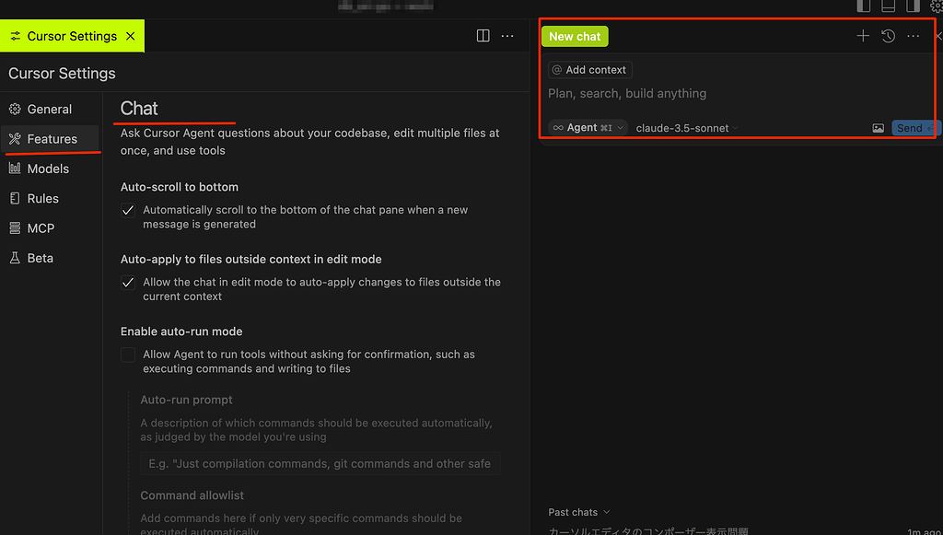Viewport: 943px width, 535px height.
Task: Uncheck auto-apply to files outside context
Action: pyautogui.click(x=128, y=282)
